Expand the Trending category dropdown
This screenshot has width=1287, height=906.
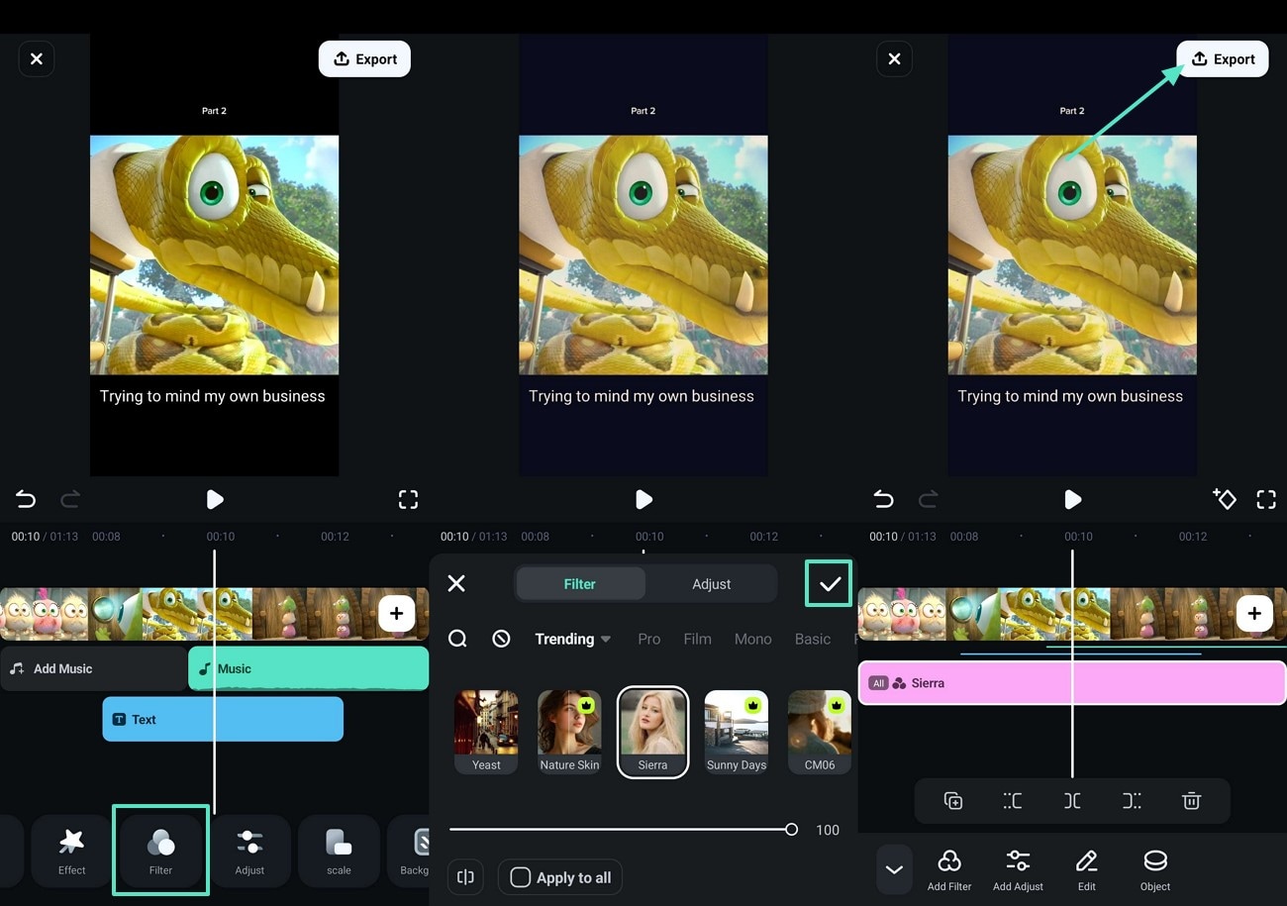[573, 639]
